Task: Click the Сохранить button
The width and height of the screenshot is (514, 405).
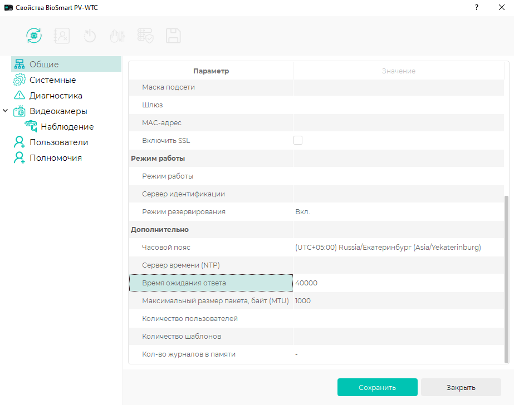Action: point(378,387)
